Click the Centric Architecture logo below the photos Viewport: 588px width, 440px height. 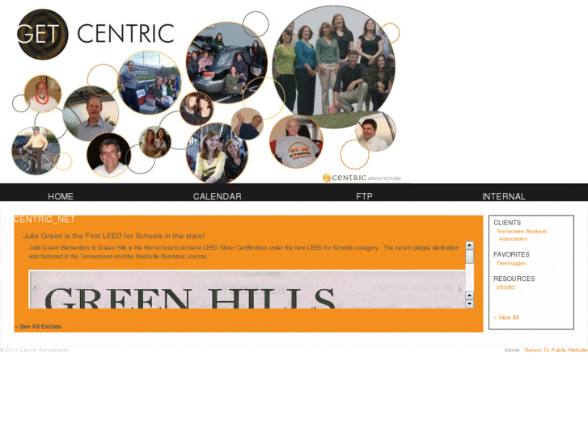pos(362,178)
